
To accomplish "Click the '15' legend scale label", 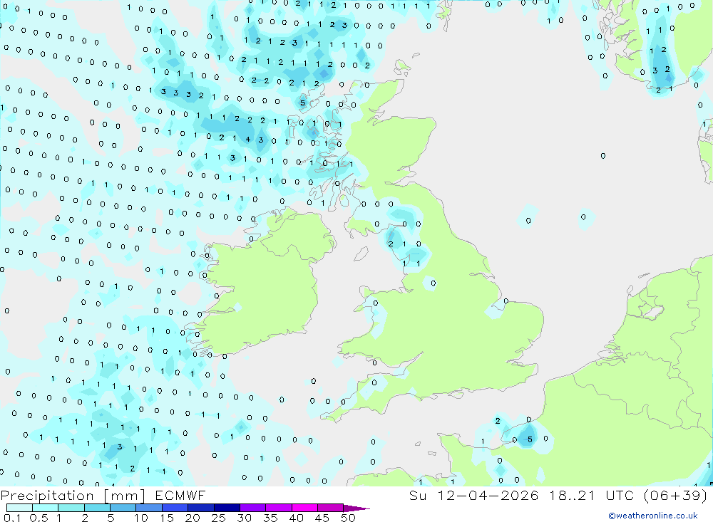I will (x=167, y=518).
